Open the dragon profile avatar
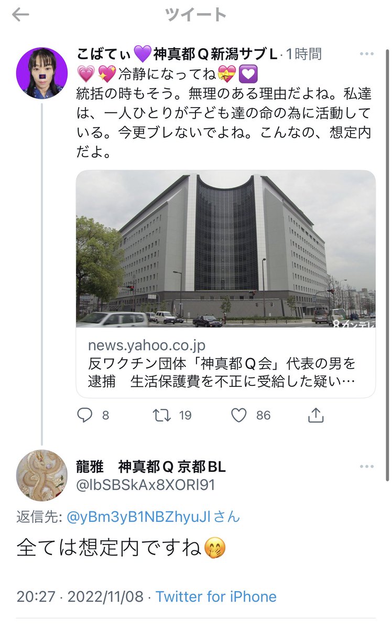The width and height of the screenshot is (392, 630). (x=42, y=475)
